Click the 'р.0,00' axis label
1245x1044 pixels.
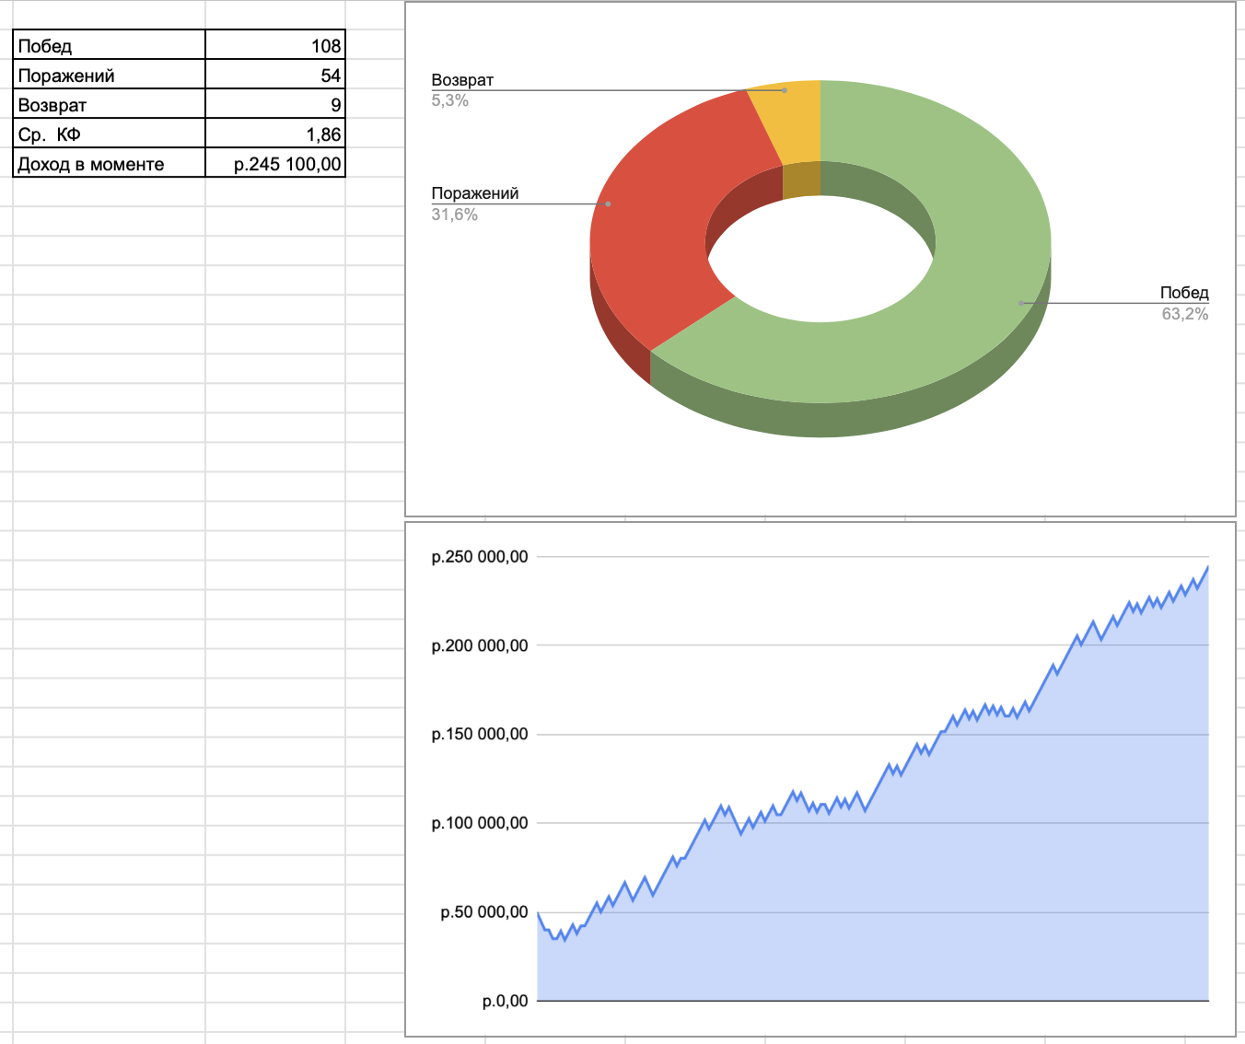point(506,1001)
